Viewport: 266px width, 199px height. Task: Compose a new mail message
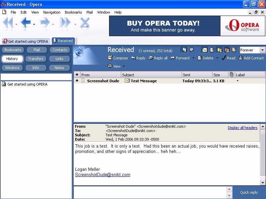tap(118, 58)
